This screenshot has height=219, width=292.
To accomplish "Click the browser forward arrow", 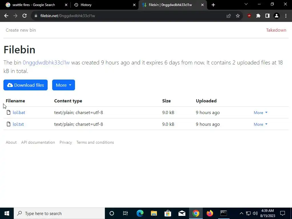I will pos(15,16).
